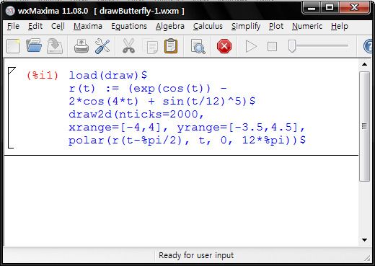The height and width of the screenshot is (266, 375).
Task: Open the Simplify menu
Action: point(246,26)
